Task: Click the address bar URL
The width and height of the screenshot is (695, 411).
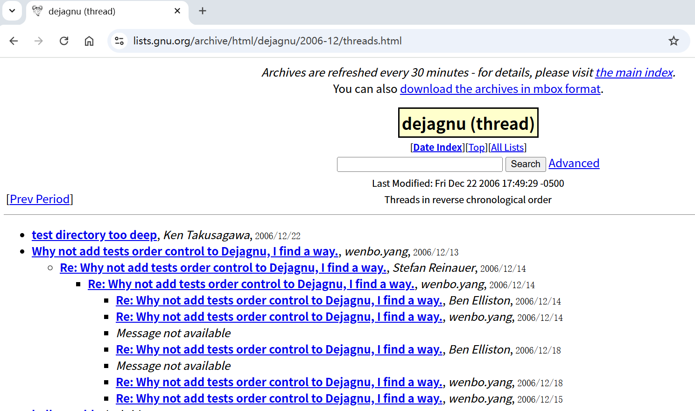Action: tap(267, 41)
